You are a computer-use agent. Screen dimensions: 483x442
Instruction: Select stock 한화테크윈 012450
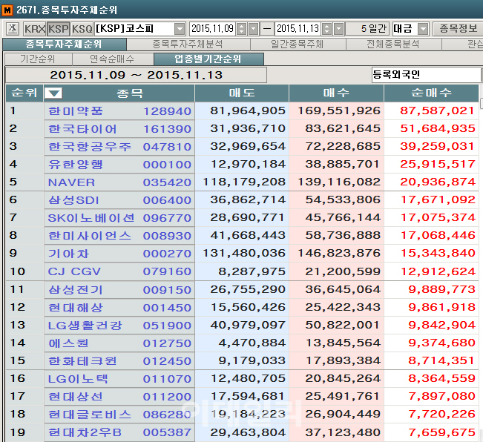(x=119, y=361)
